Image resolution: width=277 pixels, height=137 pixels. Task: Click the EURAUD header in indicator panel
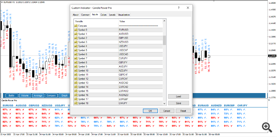(203, 105)
